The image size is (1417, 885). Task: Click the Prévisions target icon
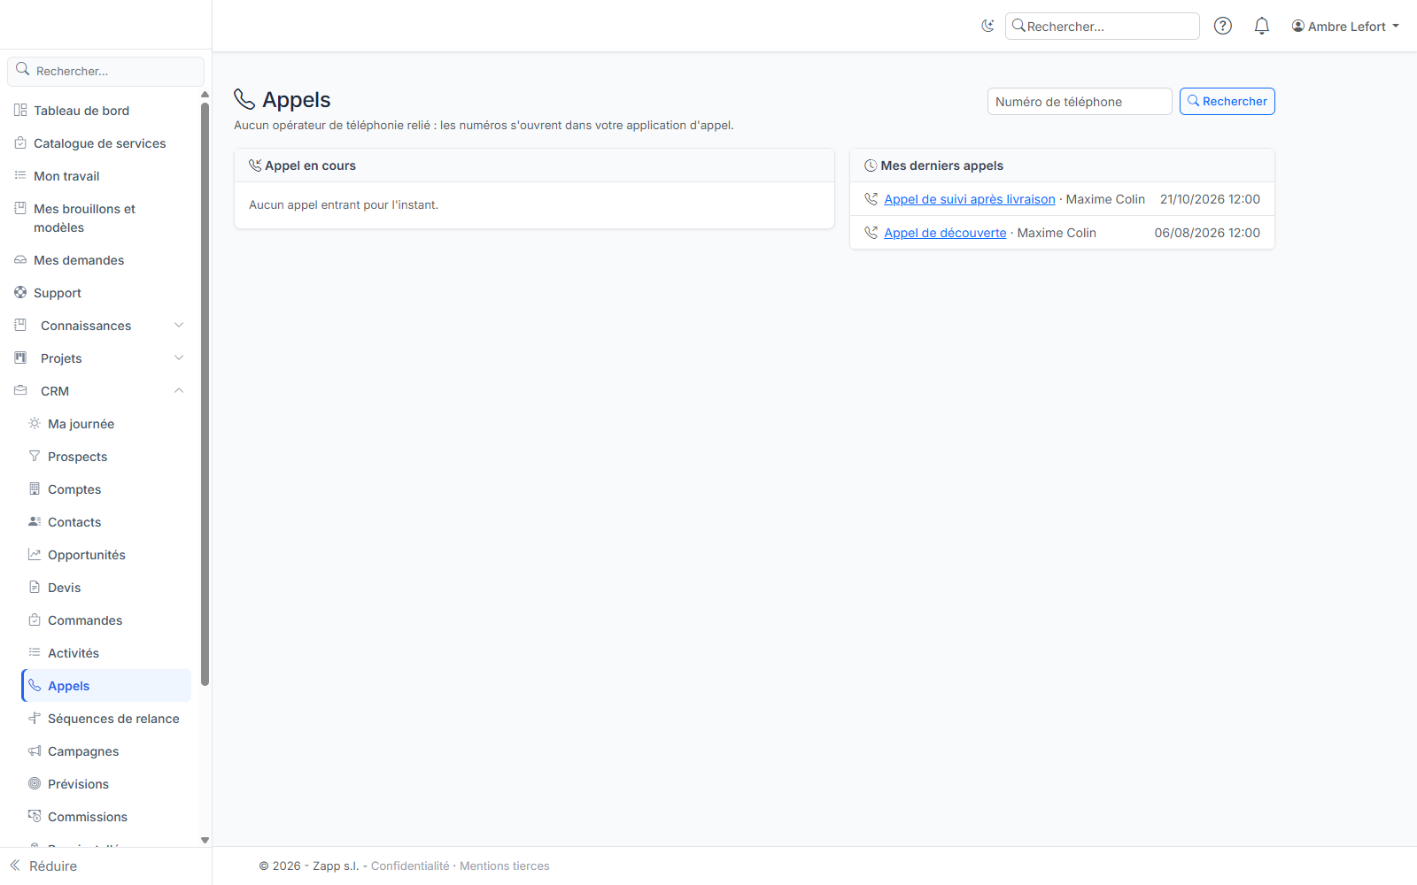pos(35,784)
